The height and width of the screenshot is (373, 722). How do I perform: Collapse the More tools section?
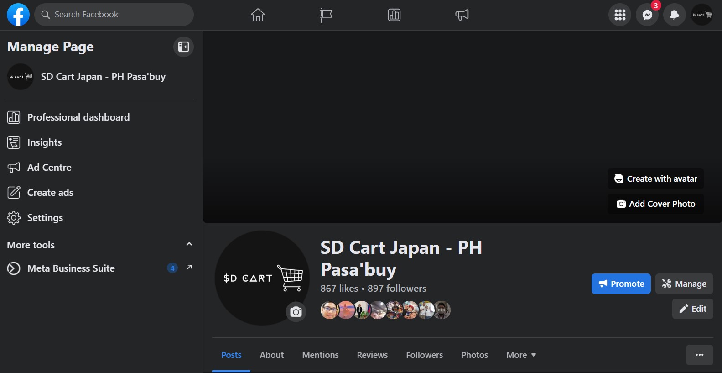tap(189, 244)
